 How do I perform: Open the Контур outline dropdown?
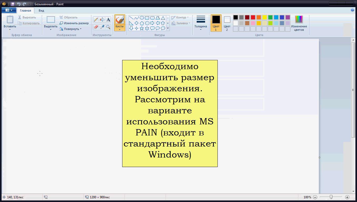[180, 17]
